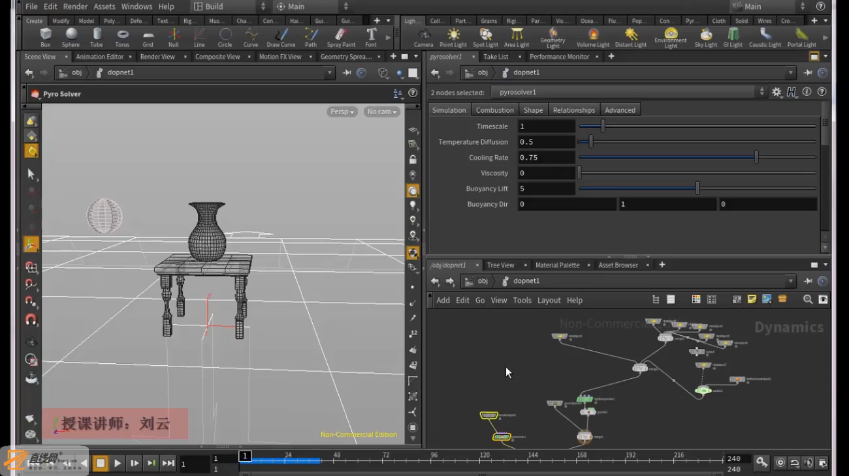The width and height of the screenshot is (849, 476).
Task: Create an Environment Light
Action: pyautogui.click(x=671, y=38)
